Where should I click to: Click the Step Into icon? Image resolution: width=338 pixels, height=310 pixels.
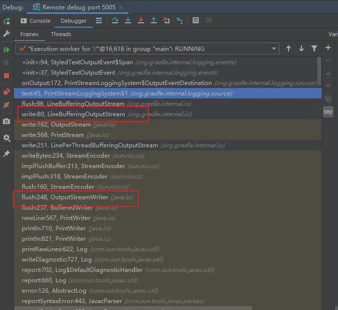pyautogui.click(x=128, y=21)
